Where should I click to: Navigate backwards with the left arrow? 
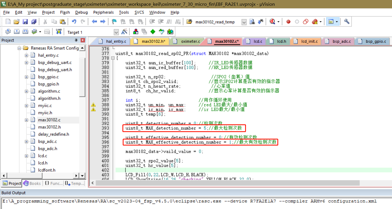click(x=94, y=22)
